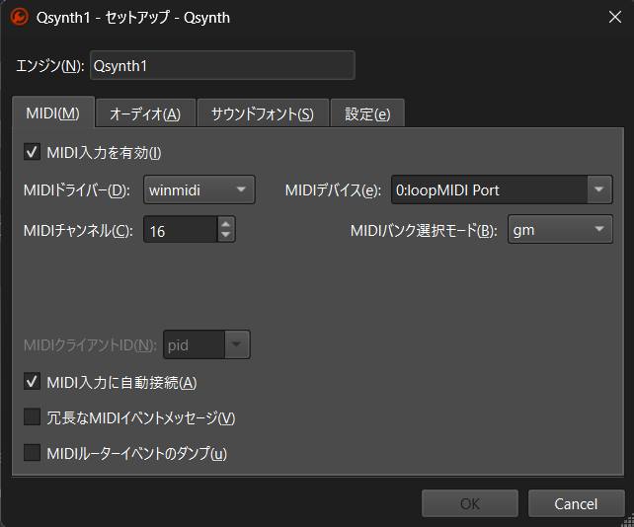
Task: Click the MIDIドライバー(D) label
Action: click(77, 190)
